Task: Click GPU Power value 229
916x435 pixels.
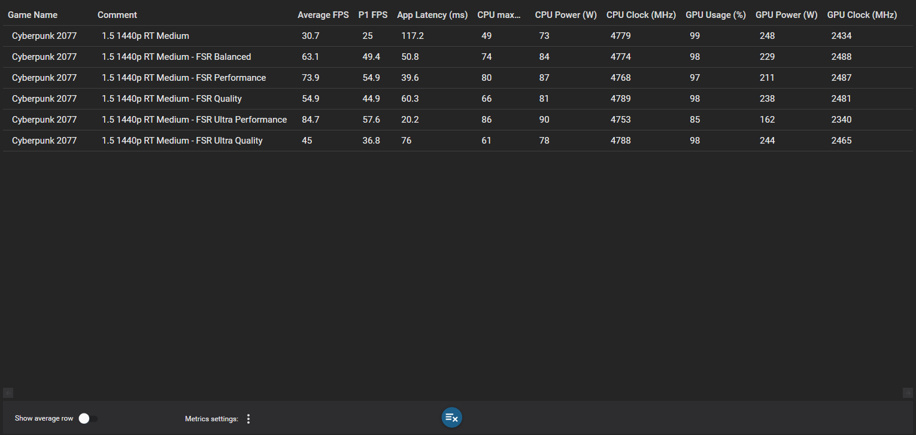Action: point(768,57)
